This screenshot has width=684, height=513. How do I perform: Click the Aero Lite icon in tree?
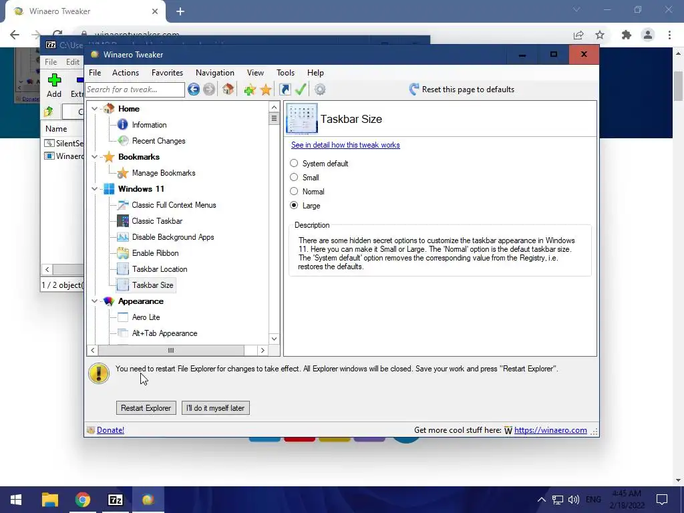[123, 317]
